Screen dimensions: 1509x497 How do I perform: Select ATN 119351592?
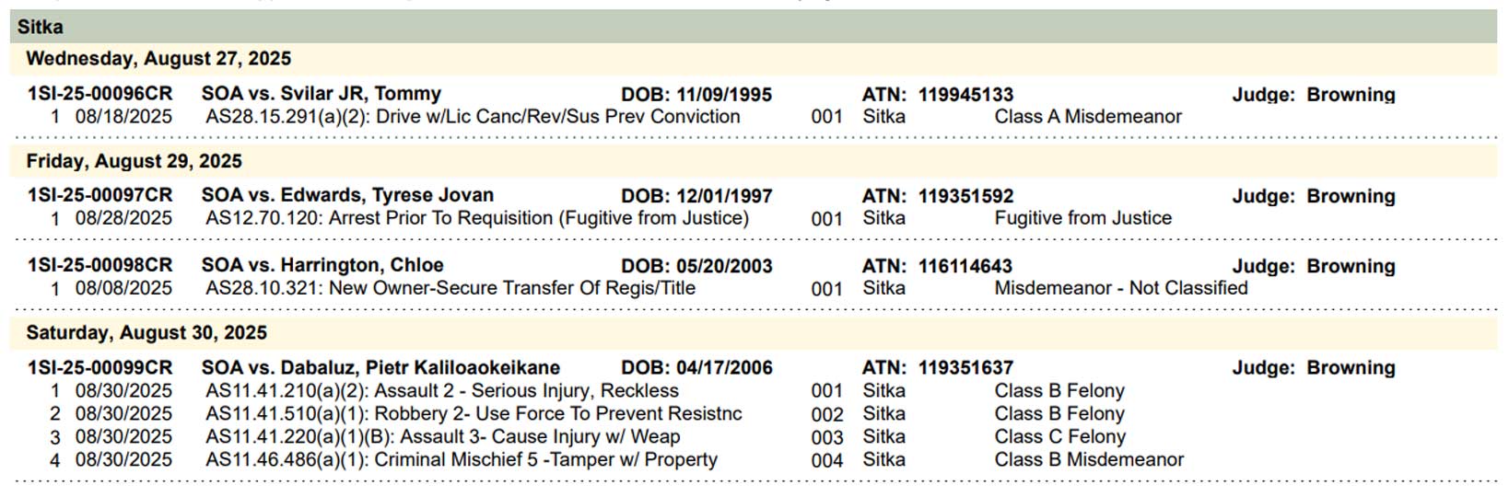point(965,196)
